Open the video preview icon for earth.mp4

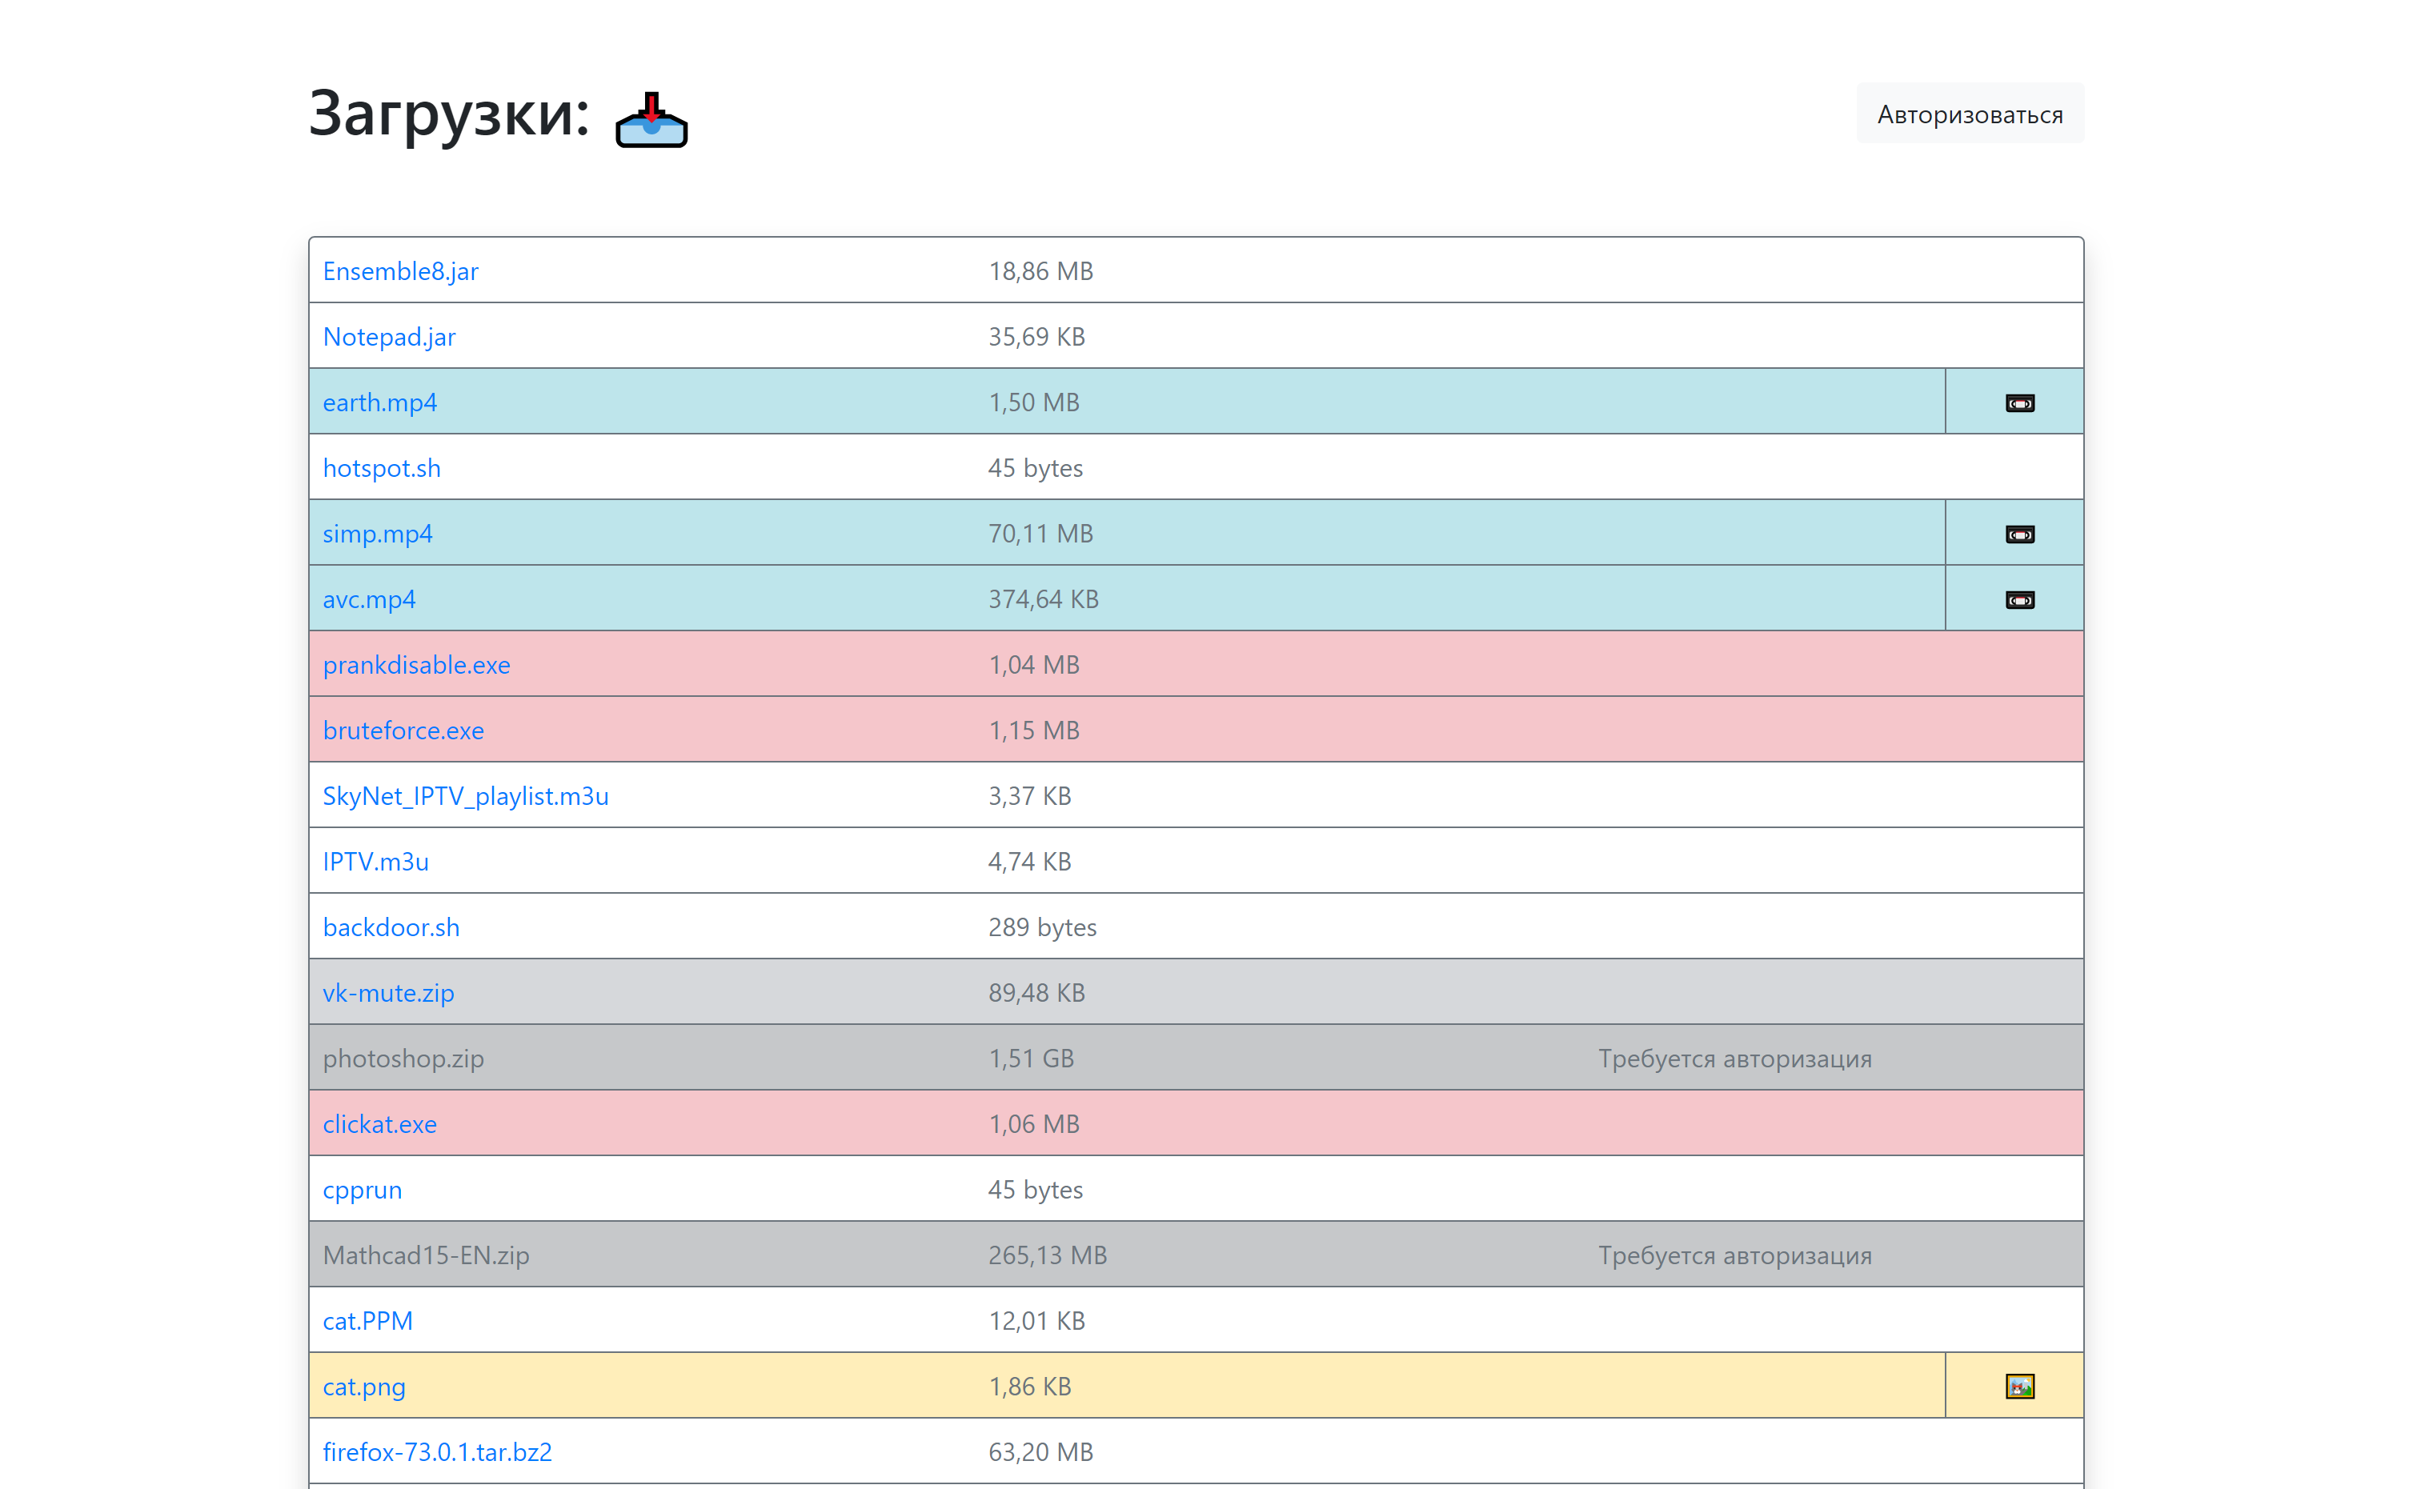2020,402
